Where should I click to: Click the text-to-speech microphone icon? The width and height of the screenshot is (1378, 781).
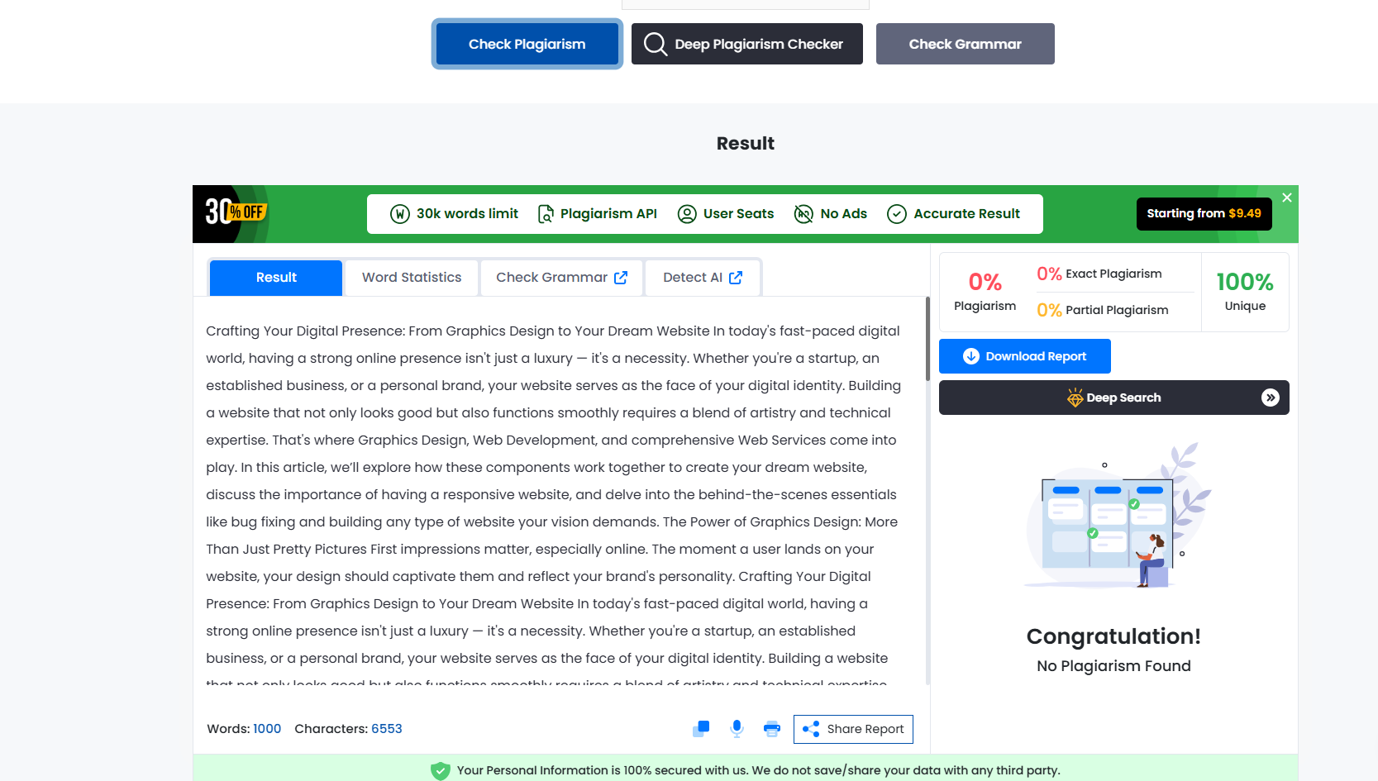[x=737, y=728]
